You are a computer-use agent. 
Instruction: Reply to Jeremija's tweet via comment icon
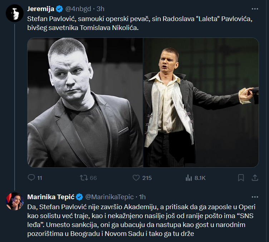[x=31, y=178]
